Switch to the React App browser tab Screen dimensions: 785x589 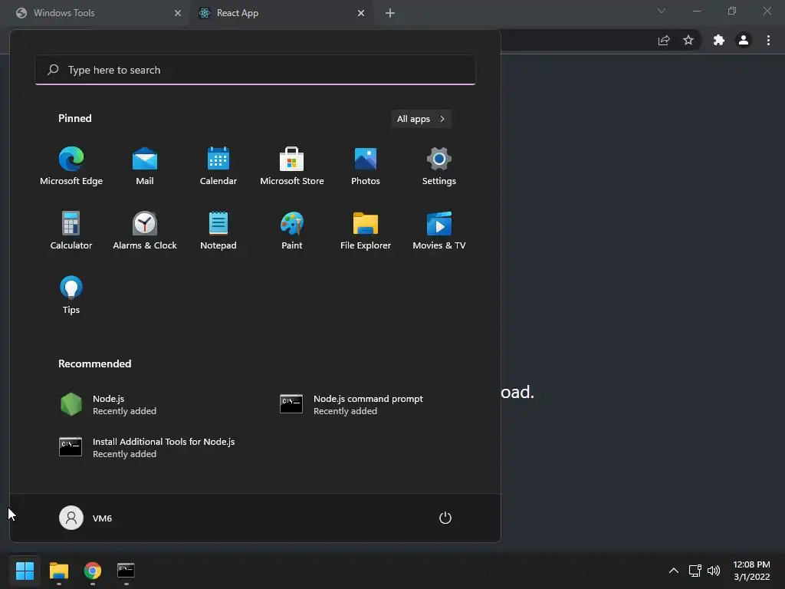[x=281, y=13]
